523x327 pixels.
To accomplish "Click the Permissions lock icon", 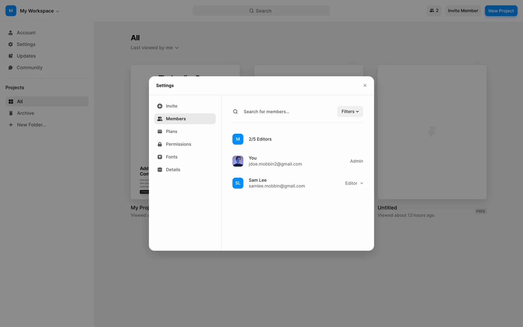I will pos(160,144).
